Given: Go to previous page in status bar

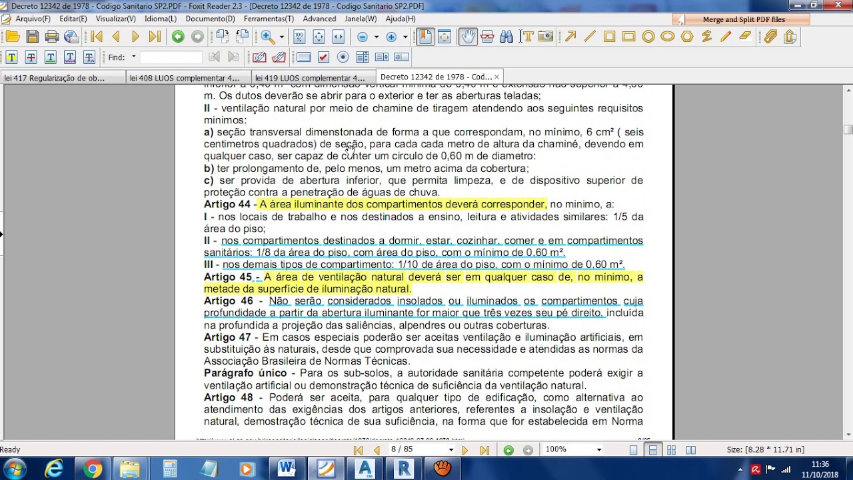Looking at the screenshot, I should coord(377,450).
